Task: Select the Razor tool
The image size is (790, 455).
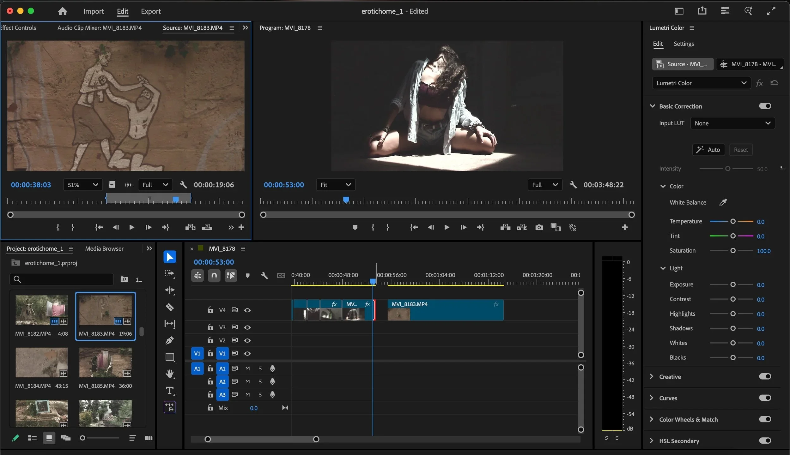Action: (x=170, y=307)
